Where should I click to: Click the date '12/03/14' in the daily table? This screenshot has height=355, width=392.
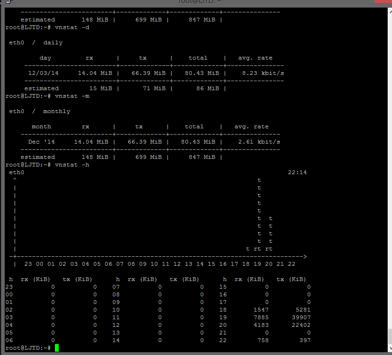tap(43, 73)
